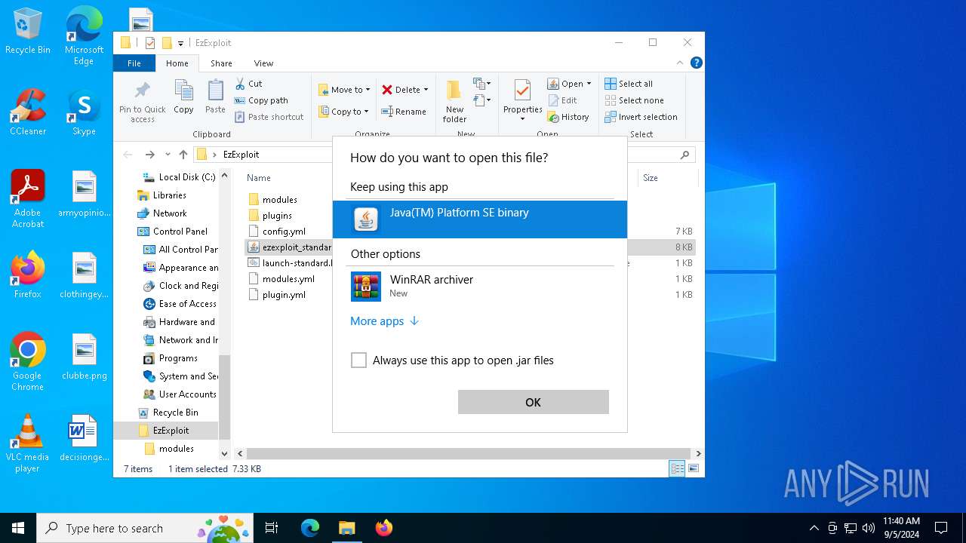Select Network in navigation pane
The image size is (966, 543).
click(x=170, y=213)
